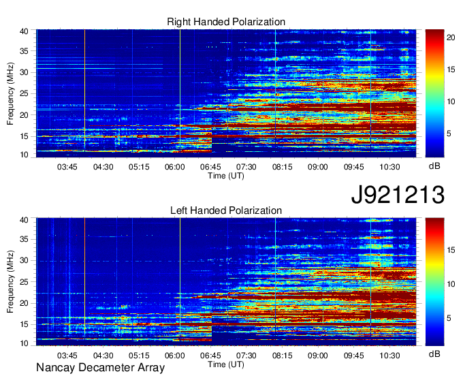Click the 10 dB label on the Left Handed color bar
Viewport: 463px width, 376px height.
point(451,284)
